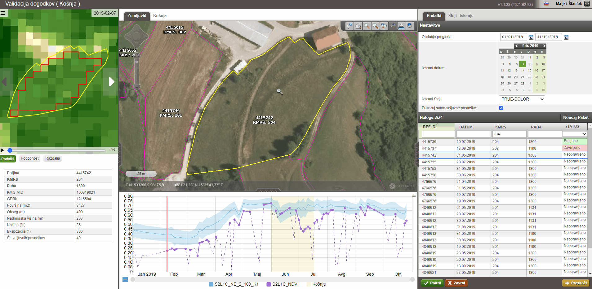Click the RABA filter input field
The height and width of the screenshot is (289, 592).
coord(545,134)
